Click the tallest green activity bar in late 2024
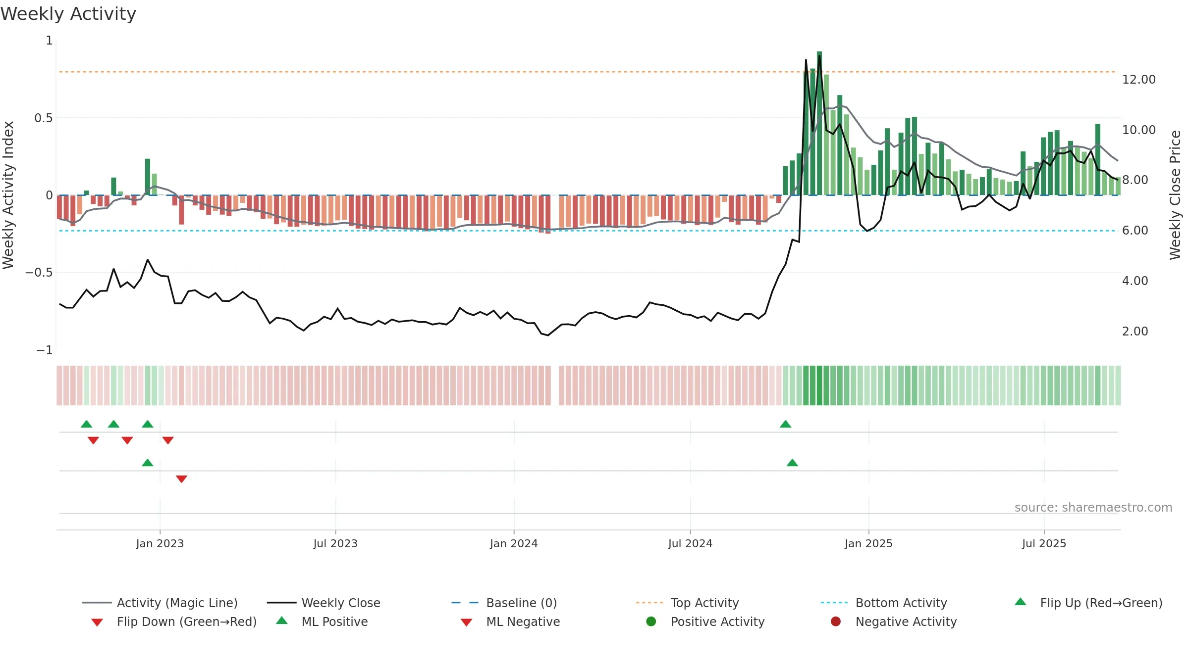This screenshot has width=1189, height=668. point(819,123)
